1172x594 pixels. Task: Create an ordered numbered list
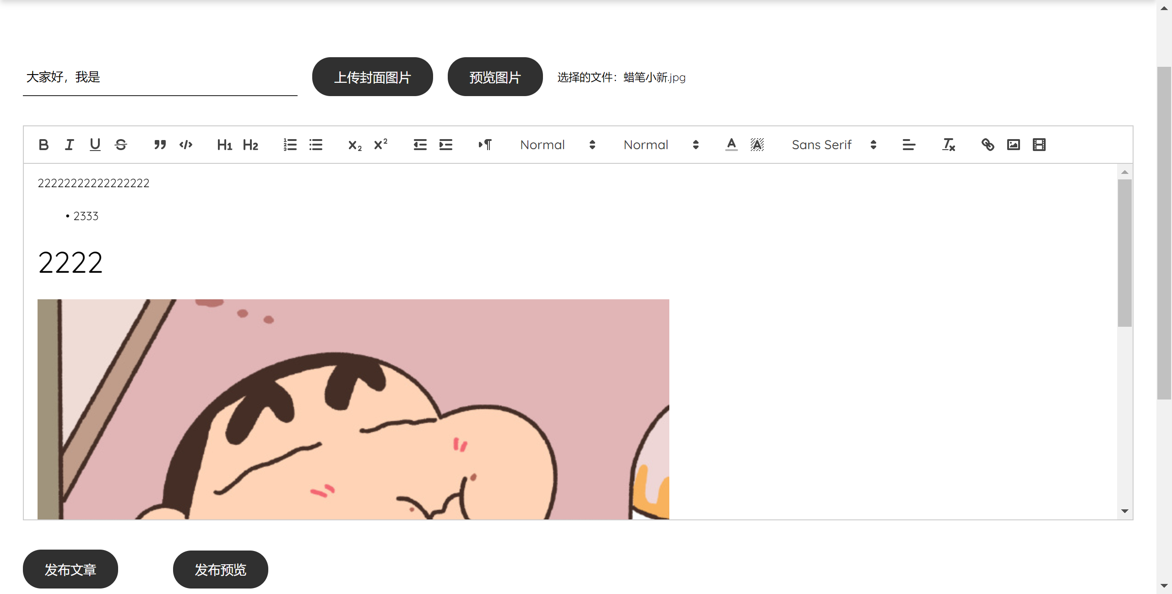pyautogui.click(x=290, y=145)
